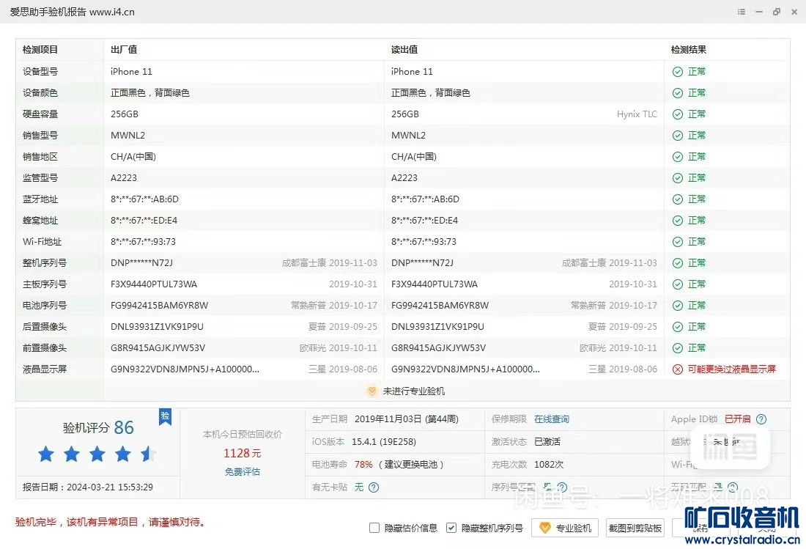Click the green check icon for 蜂窝地址 row
Image resolution: width=806 pixels, height=549 pixels.
678,221
